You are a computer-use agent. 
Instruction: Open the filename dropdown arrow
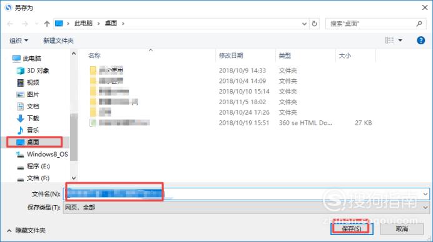point(425,194)
